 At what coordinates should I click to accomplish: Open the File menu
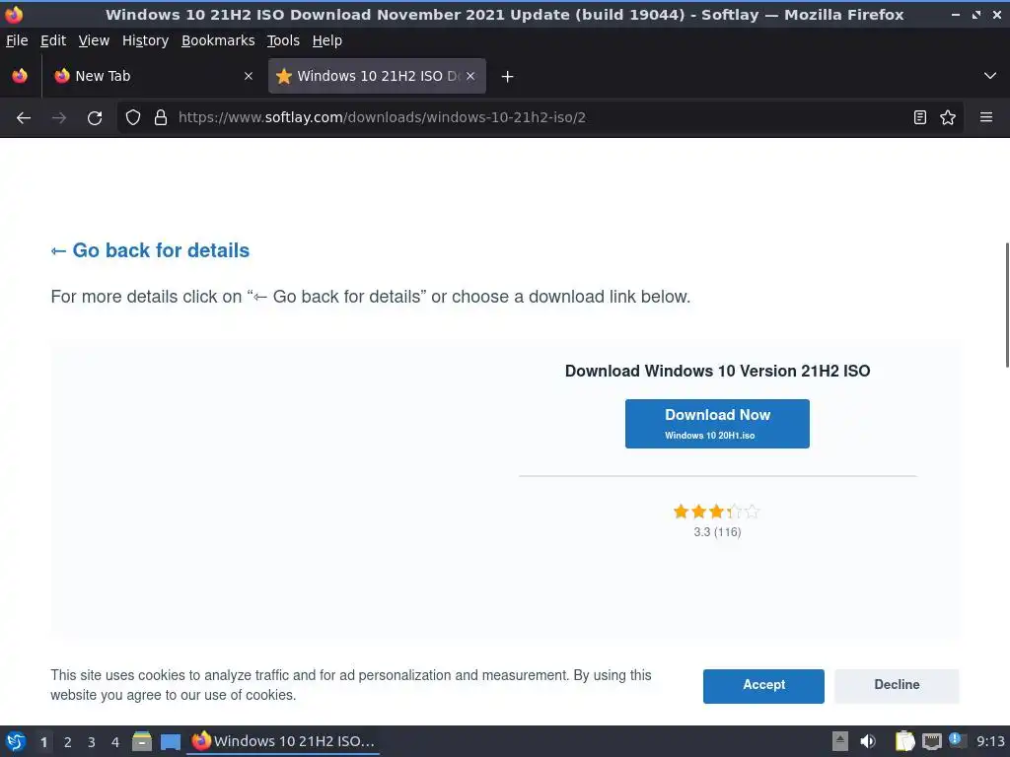click(17, 40)
